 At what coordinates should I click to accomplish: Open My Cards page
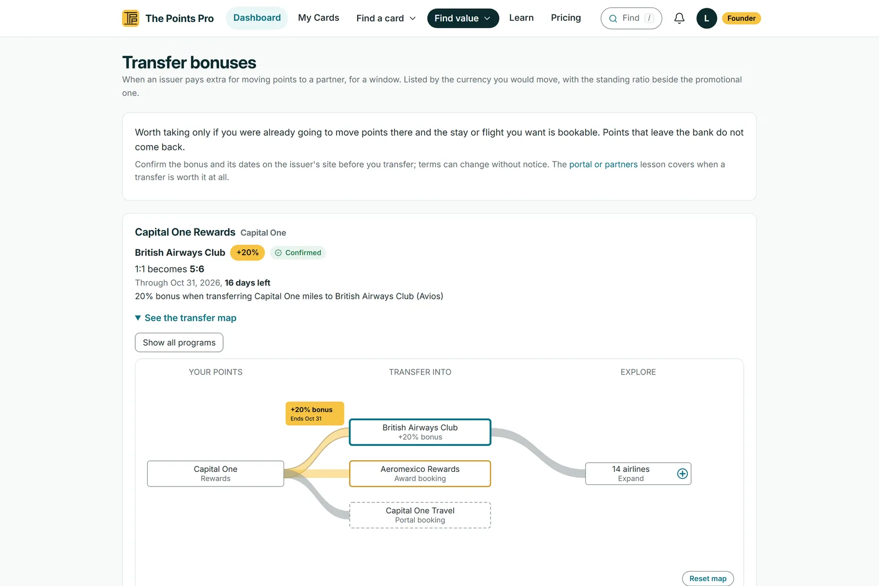point(319,18)
